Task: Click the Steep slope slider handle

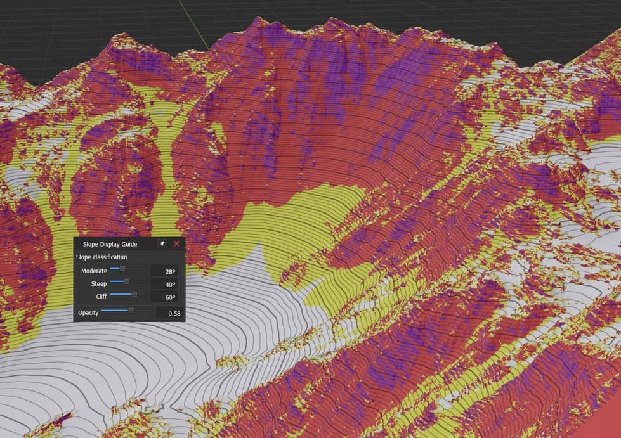Action: click(x=126, y=281)
